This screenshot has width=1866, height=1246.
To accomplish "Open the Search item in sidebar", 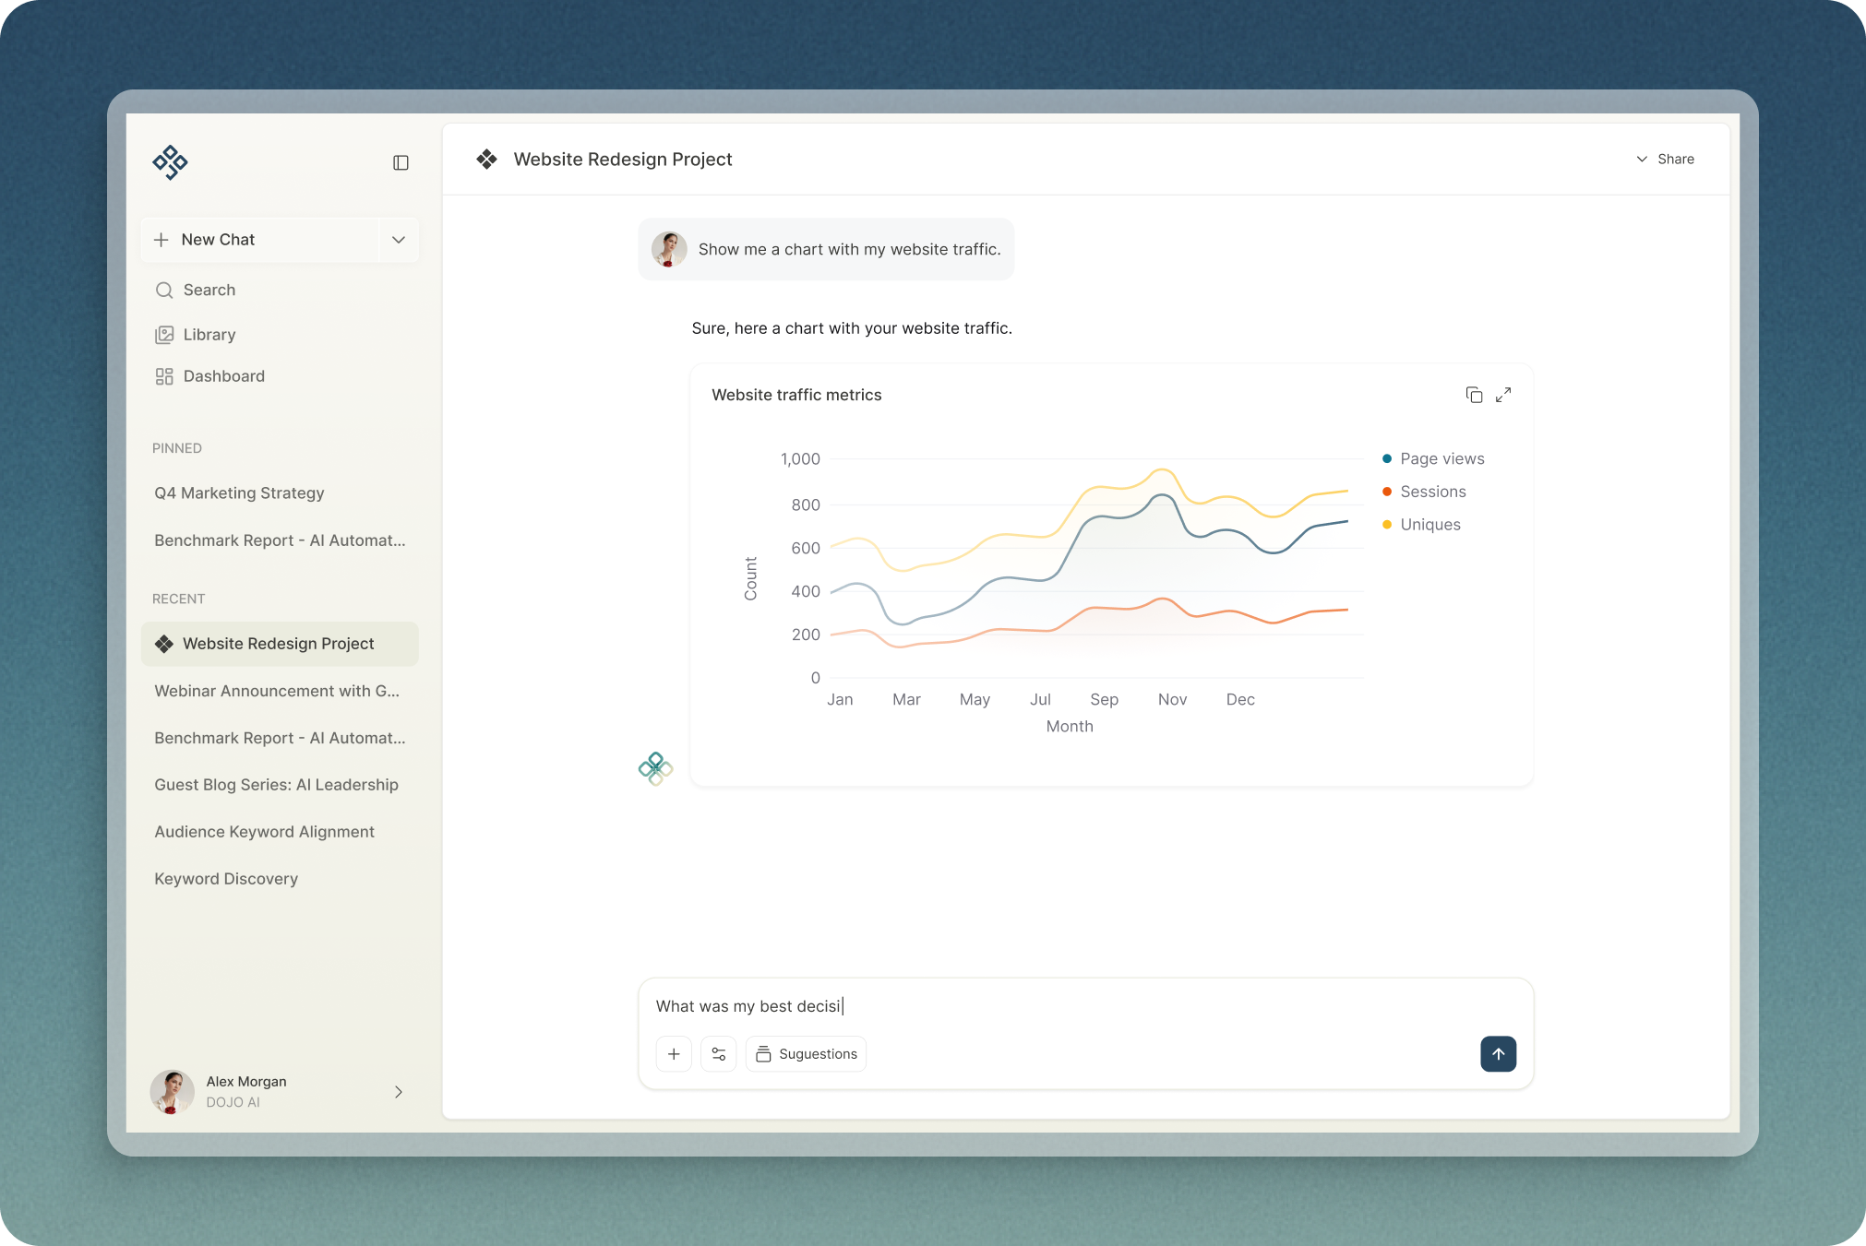I will (x=209, y=290).
